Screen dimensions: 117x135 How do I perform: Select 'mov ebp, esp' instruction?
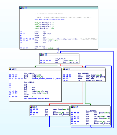43,34
